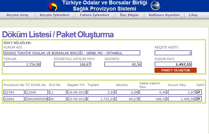Click Reçete Trh cell 23-06-2010
The height and width of the screenshot is (138, 209).
click(77, 99)
